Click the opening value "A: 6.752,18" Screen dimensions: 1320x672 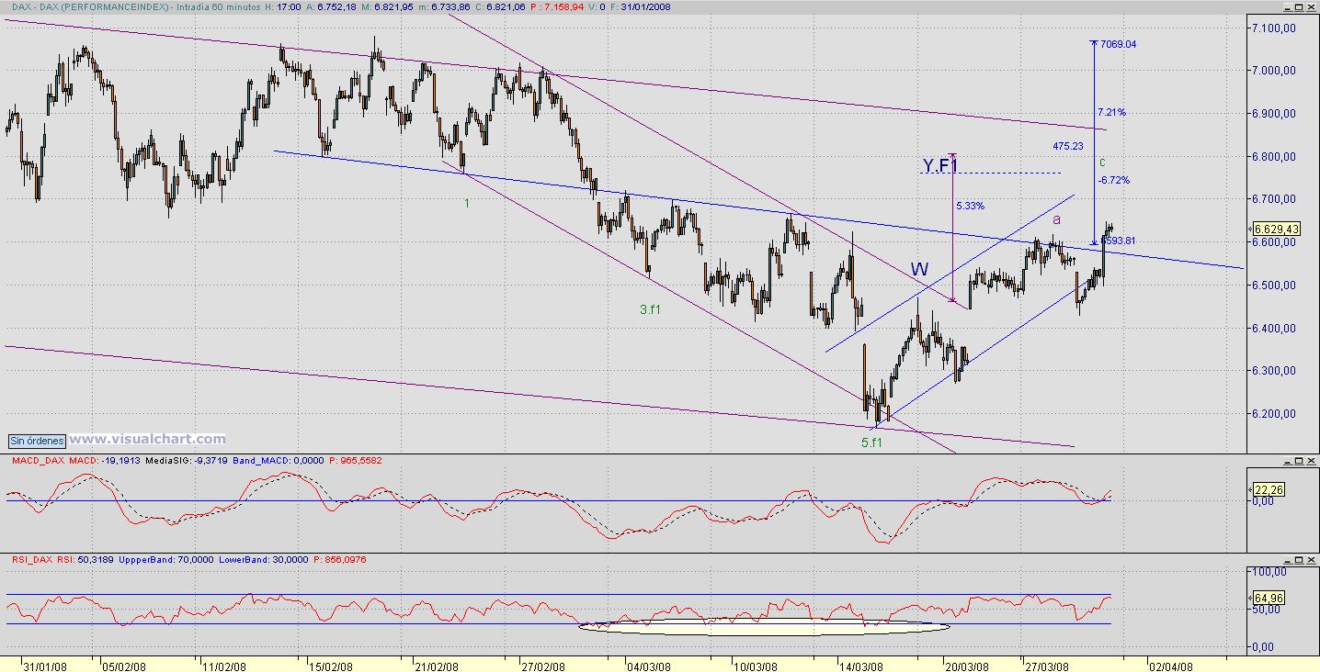(331, 6)
